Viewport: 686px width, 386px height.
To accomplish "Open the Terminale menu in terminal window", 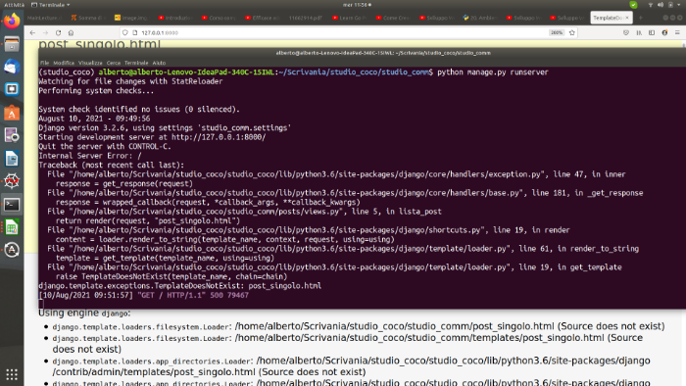I will 136,63.
